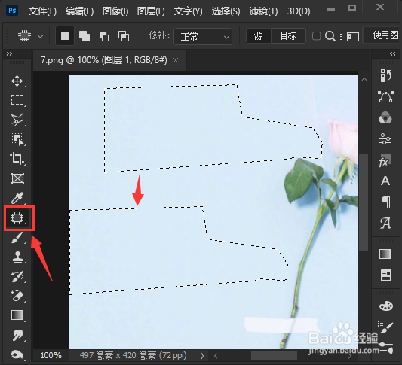402x365 pixels.
Task: Open the Character panel icon
Action: pos(386,181)
